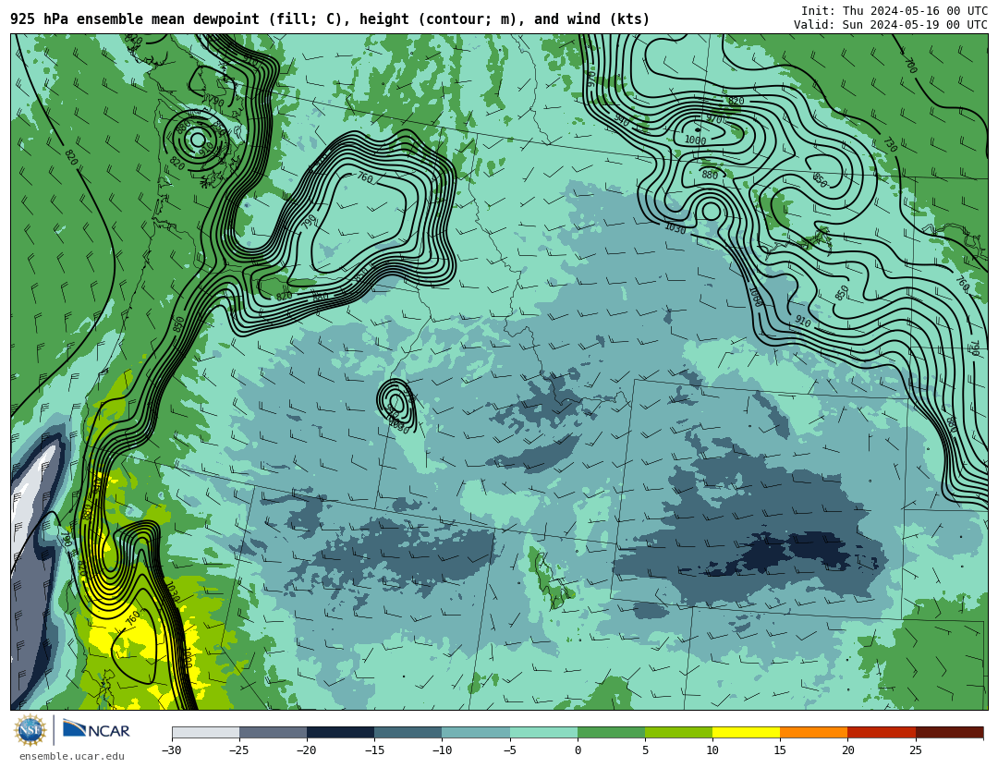Click the 25 colorbar label
The height and width of the screenshot is (768, 998).
pyautogui.click(x=915, y=750)
